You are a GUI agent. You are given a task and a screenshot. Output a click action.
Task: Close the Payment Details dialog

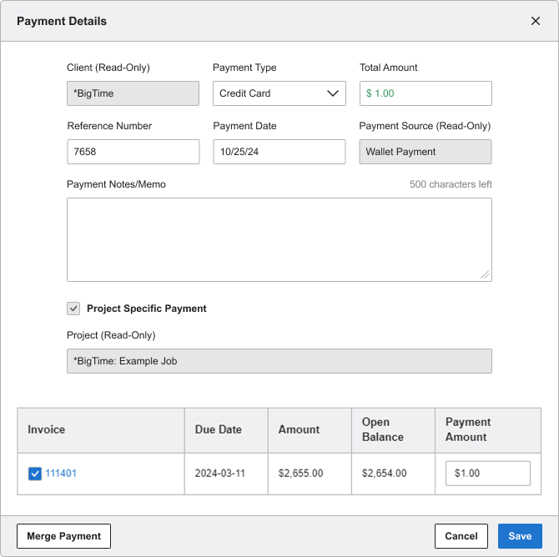(x=535, y=21)
